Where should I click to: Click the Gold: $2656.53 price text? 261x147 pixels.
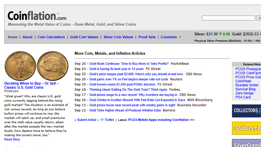point(245,34)
